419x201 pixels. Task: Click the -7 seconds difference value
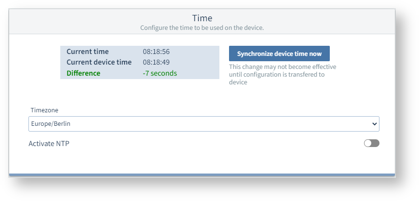click(160, 73)
